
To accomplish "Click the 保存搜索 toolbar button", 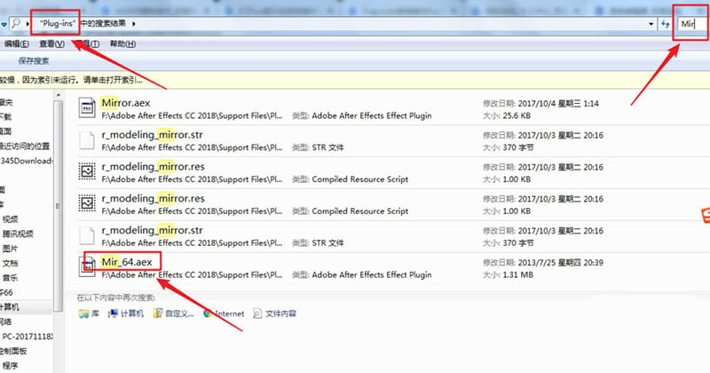I will point(34,61).
